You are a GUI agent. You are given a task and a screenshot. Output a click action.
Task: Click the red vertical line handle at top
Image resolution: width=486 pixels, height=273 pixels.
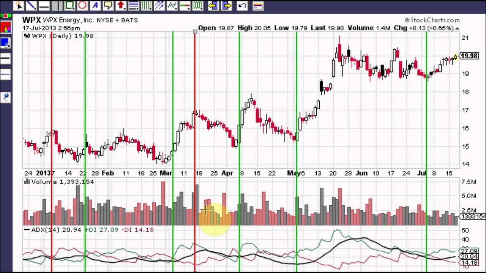pos(195,32)
